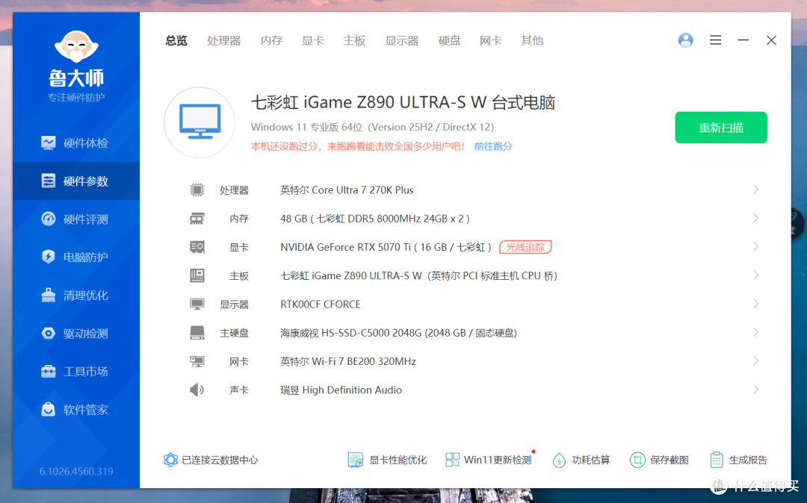
Task: Switch to the 总览 tab
Action: [x=176, y=40]
